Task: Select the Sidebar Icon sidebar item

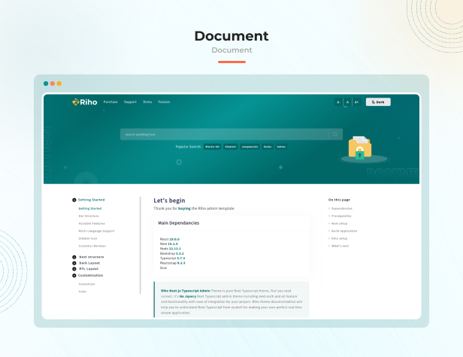Action: pyautogui.click(x=88, y=238)
